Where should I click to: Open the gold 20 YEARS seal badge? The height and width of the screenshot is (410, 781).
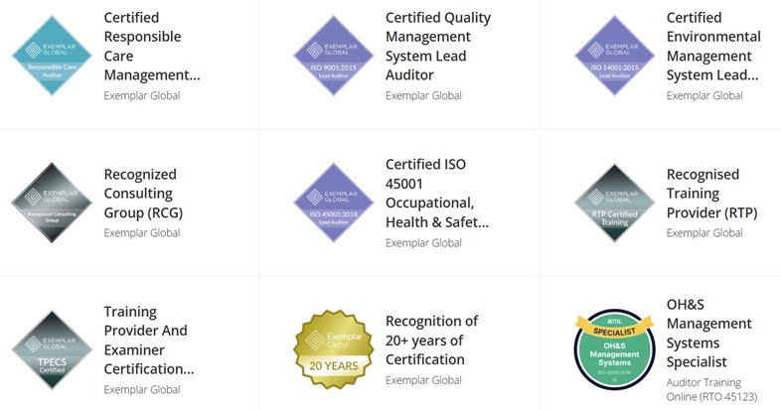[333, 349]
